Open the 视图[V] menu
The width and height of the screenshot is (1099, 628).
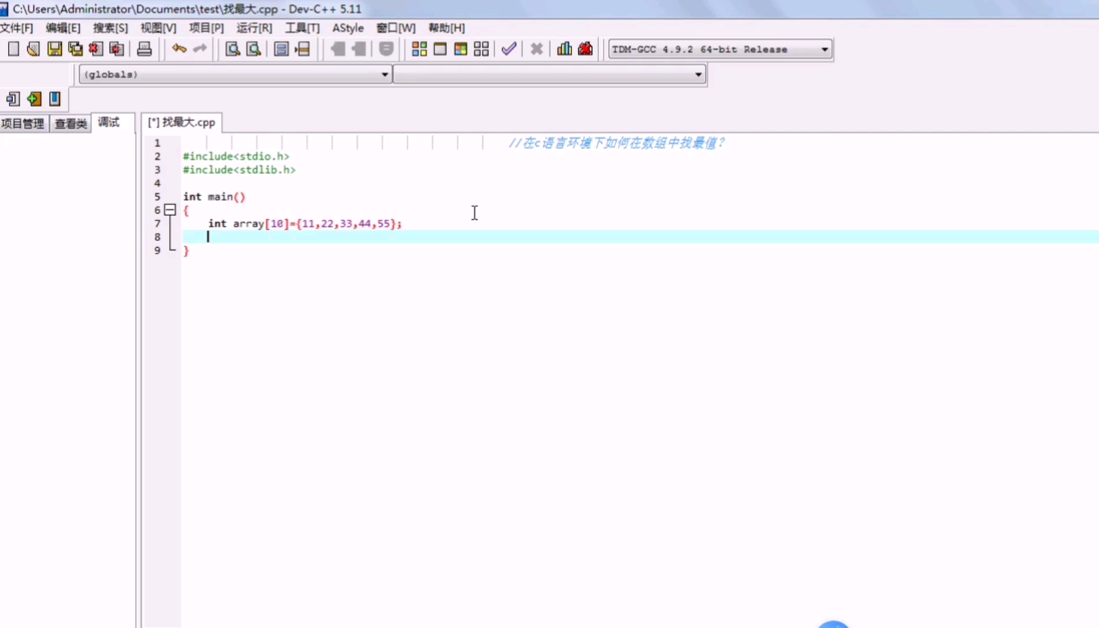coord(158,28)
